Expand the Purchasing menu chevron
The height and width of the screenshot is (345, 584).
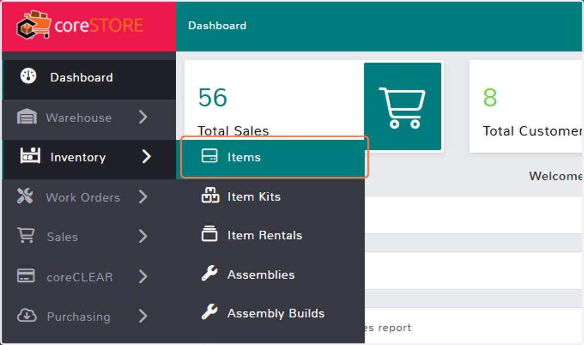[143, 316]
